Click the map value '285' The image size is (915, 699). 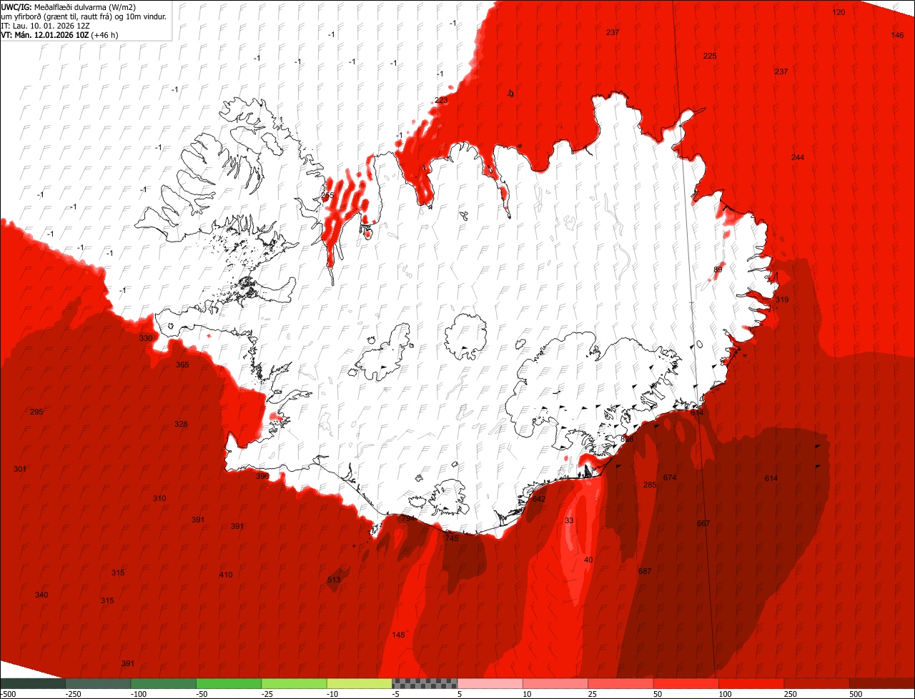[x=650, y=485]
